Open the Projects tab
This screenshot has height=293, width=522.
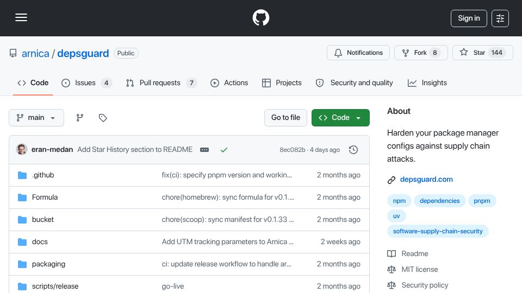click(x=282, y=82)
